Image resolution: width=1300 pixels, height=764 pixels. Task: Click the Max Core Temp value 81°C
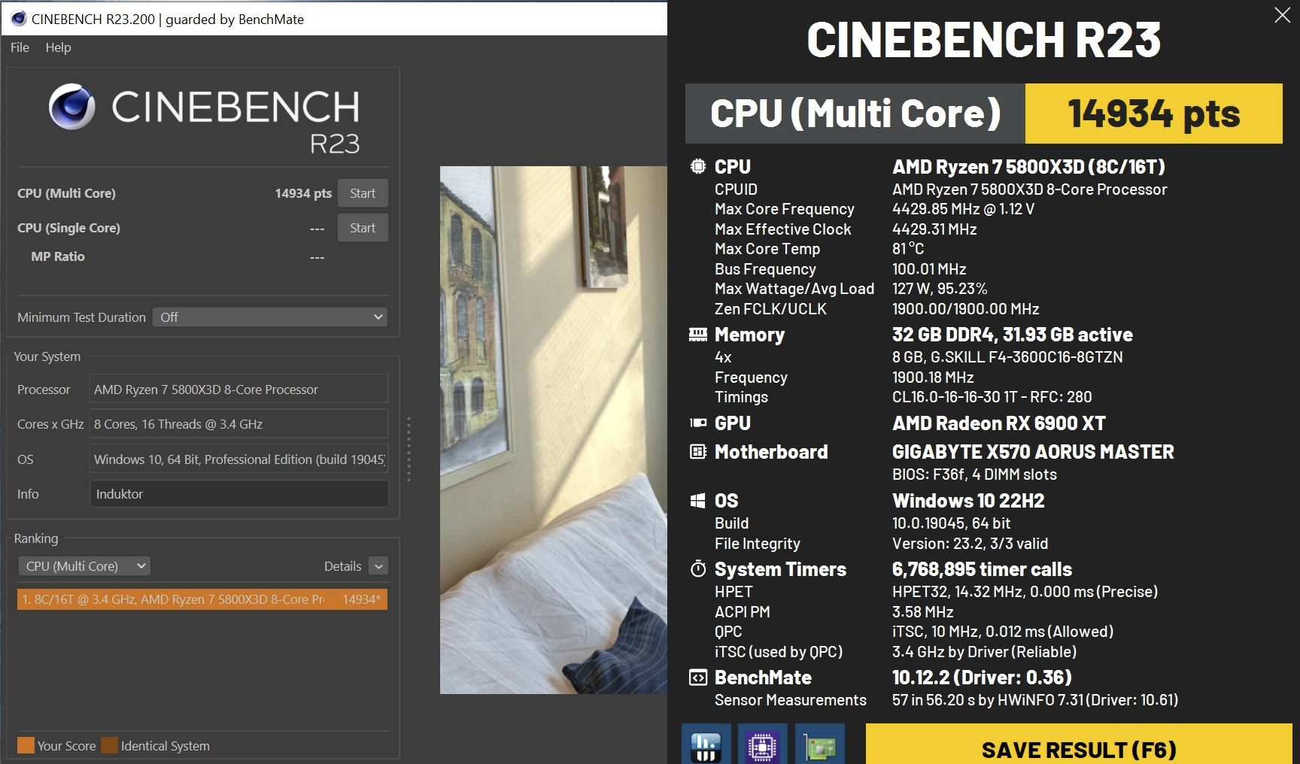click(x=908, y=249)
